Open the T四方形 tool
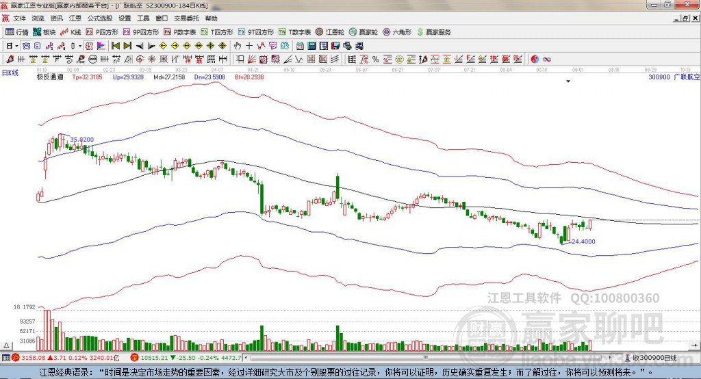Screen dimensions: 701x379 coord(217,32)
